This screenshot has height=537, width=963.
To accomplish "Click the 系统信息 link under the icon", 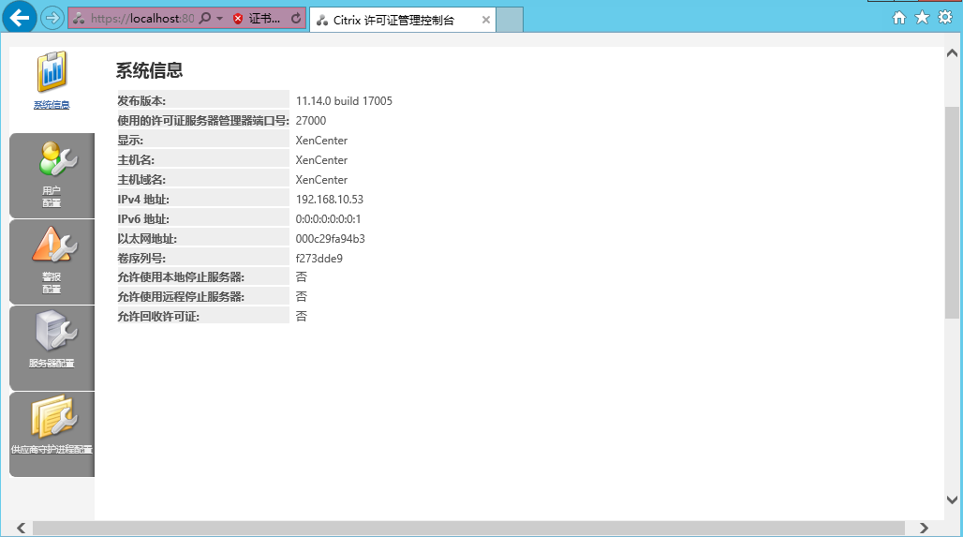I will pos(52,105).
